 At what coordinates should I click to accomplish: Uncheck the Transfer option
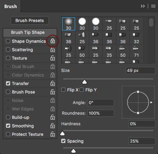(8, 83)
